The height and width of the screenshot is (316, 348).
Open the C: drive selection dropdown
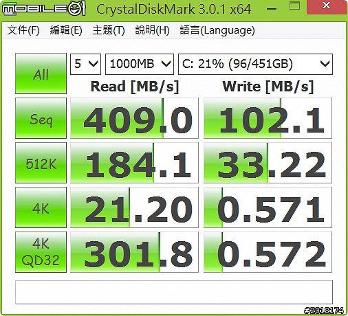click(x=255, y=64)
